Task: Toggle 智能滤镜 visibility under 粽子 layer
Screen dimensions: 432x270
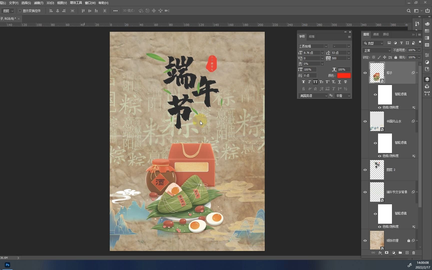Action: [x=375, y=94]
